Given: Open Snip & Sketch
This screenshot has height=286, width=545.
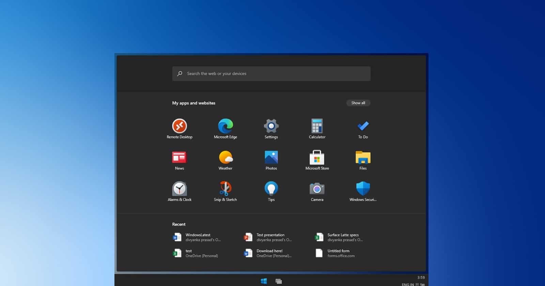Looking at the screenshot, I should [225, 192].
